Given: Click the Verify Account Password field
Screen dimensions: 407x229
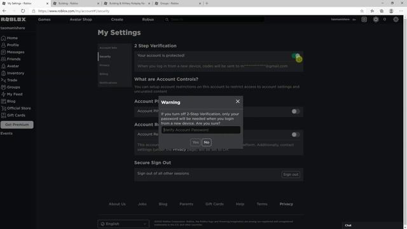Looking at the screenshot, I should pos(201,130).
